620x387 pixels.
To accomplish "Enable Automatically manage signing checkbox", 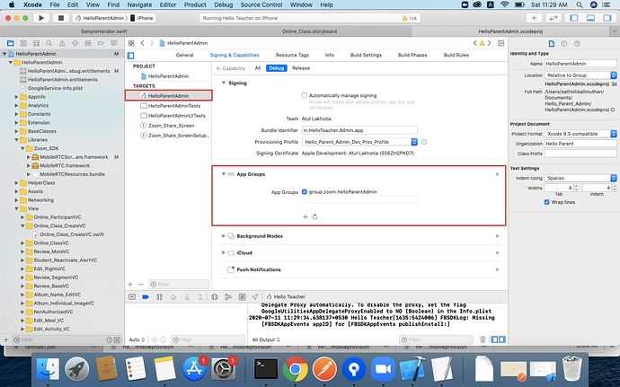I will click(x=304, y=95).
